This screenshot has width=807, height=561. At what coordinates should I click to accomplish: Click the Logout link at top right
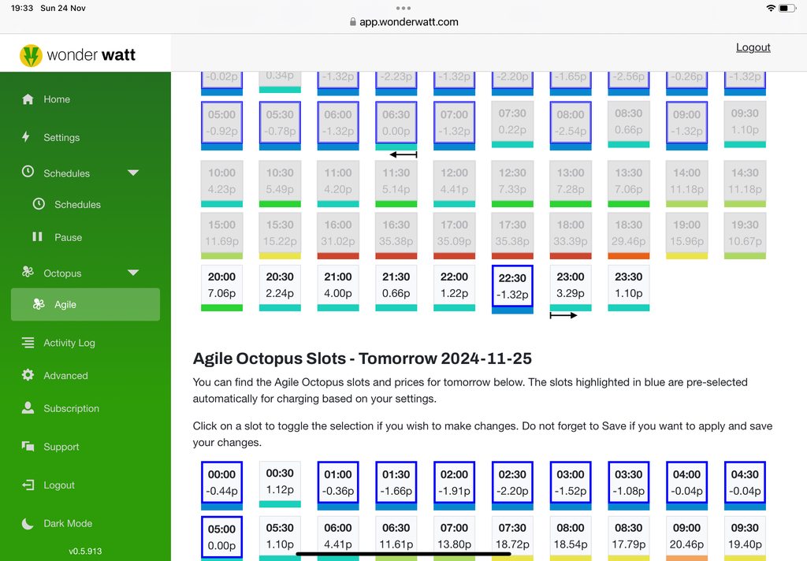tap(753, 47)
